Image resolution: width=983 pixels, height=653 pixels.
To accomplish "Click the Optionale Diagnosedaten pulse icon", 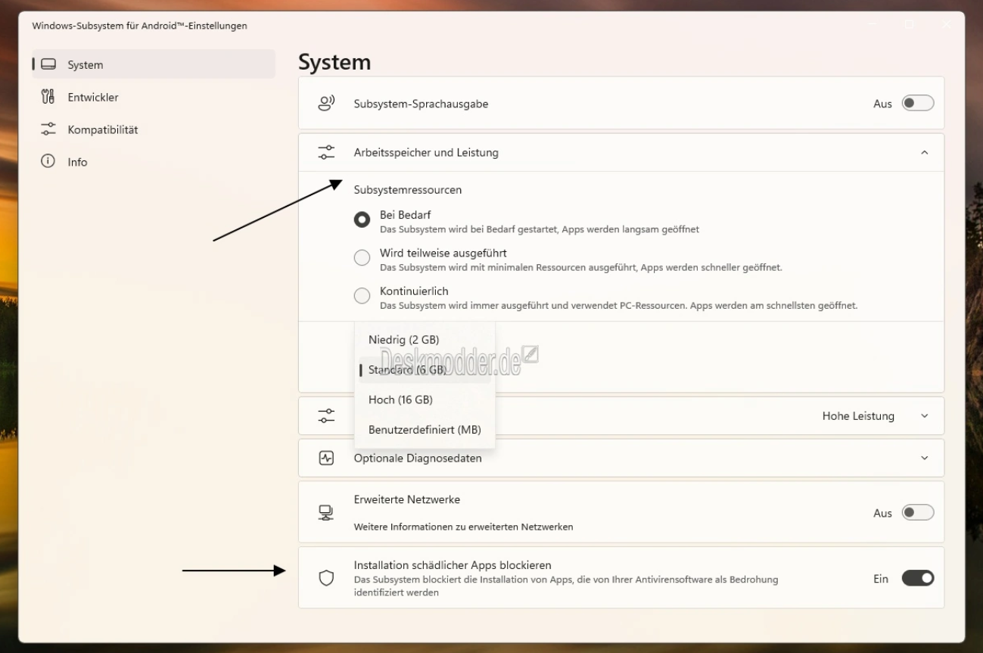I will pyautogui.click(x=326, y=458).
